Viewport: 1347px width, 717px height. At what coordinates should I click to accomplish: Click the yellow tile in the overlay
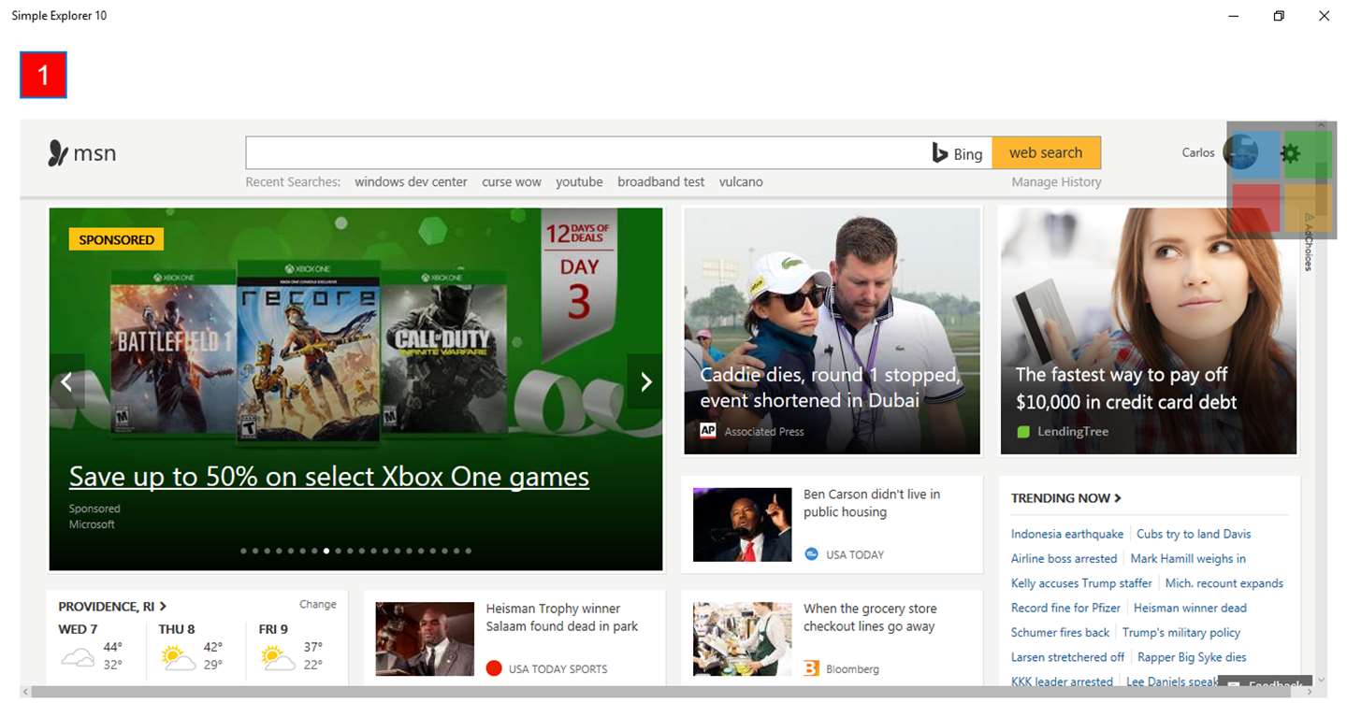(1307, 208)
